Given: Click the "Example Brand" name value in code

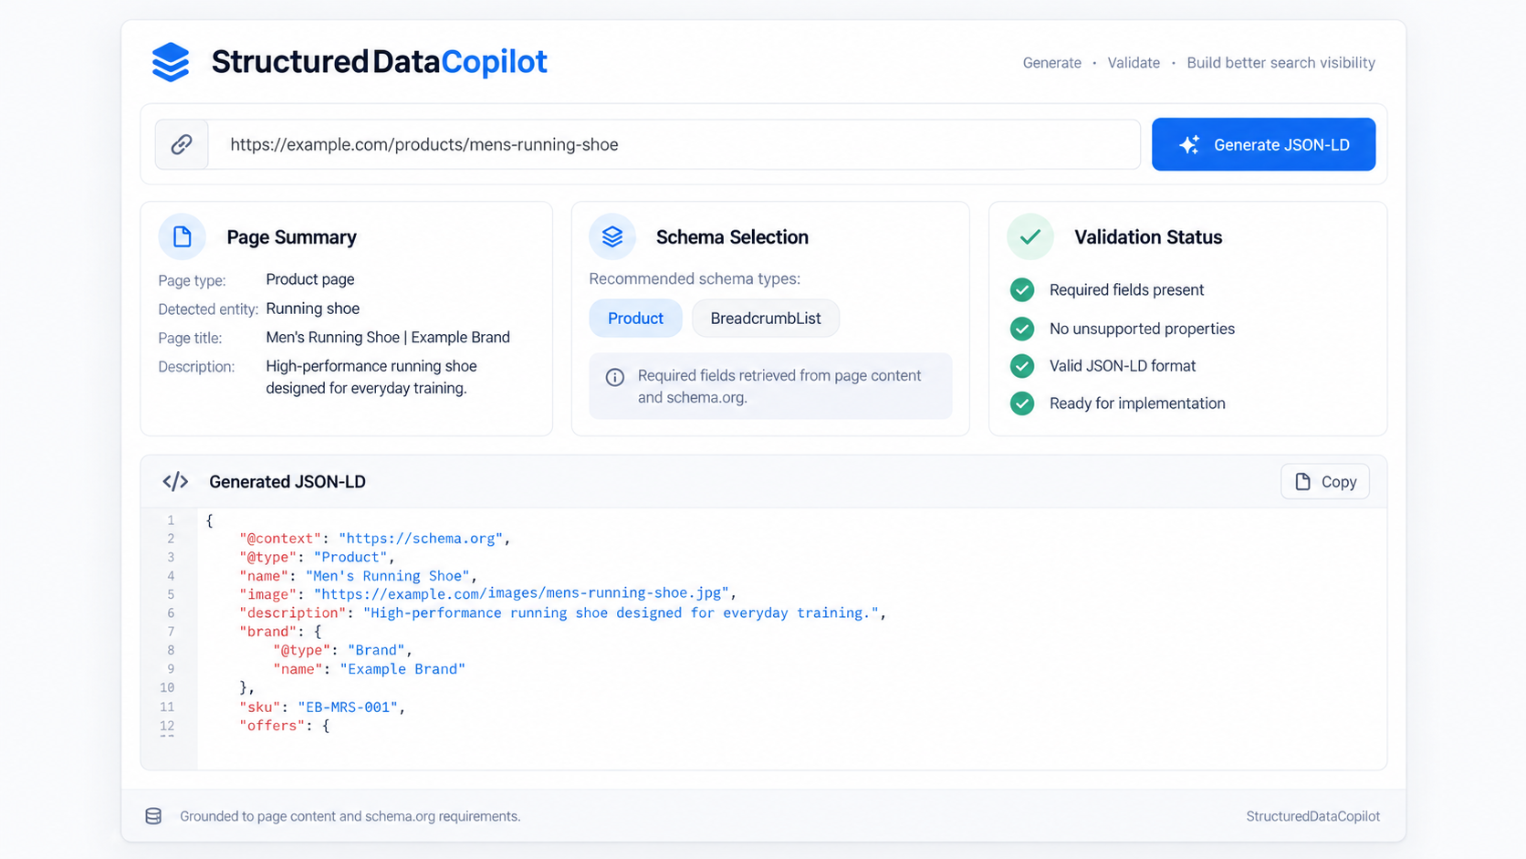Looking at the screenshot, I should point(402,669).
